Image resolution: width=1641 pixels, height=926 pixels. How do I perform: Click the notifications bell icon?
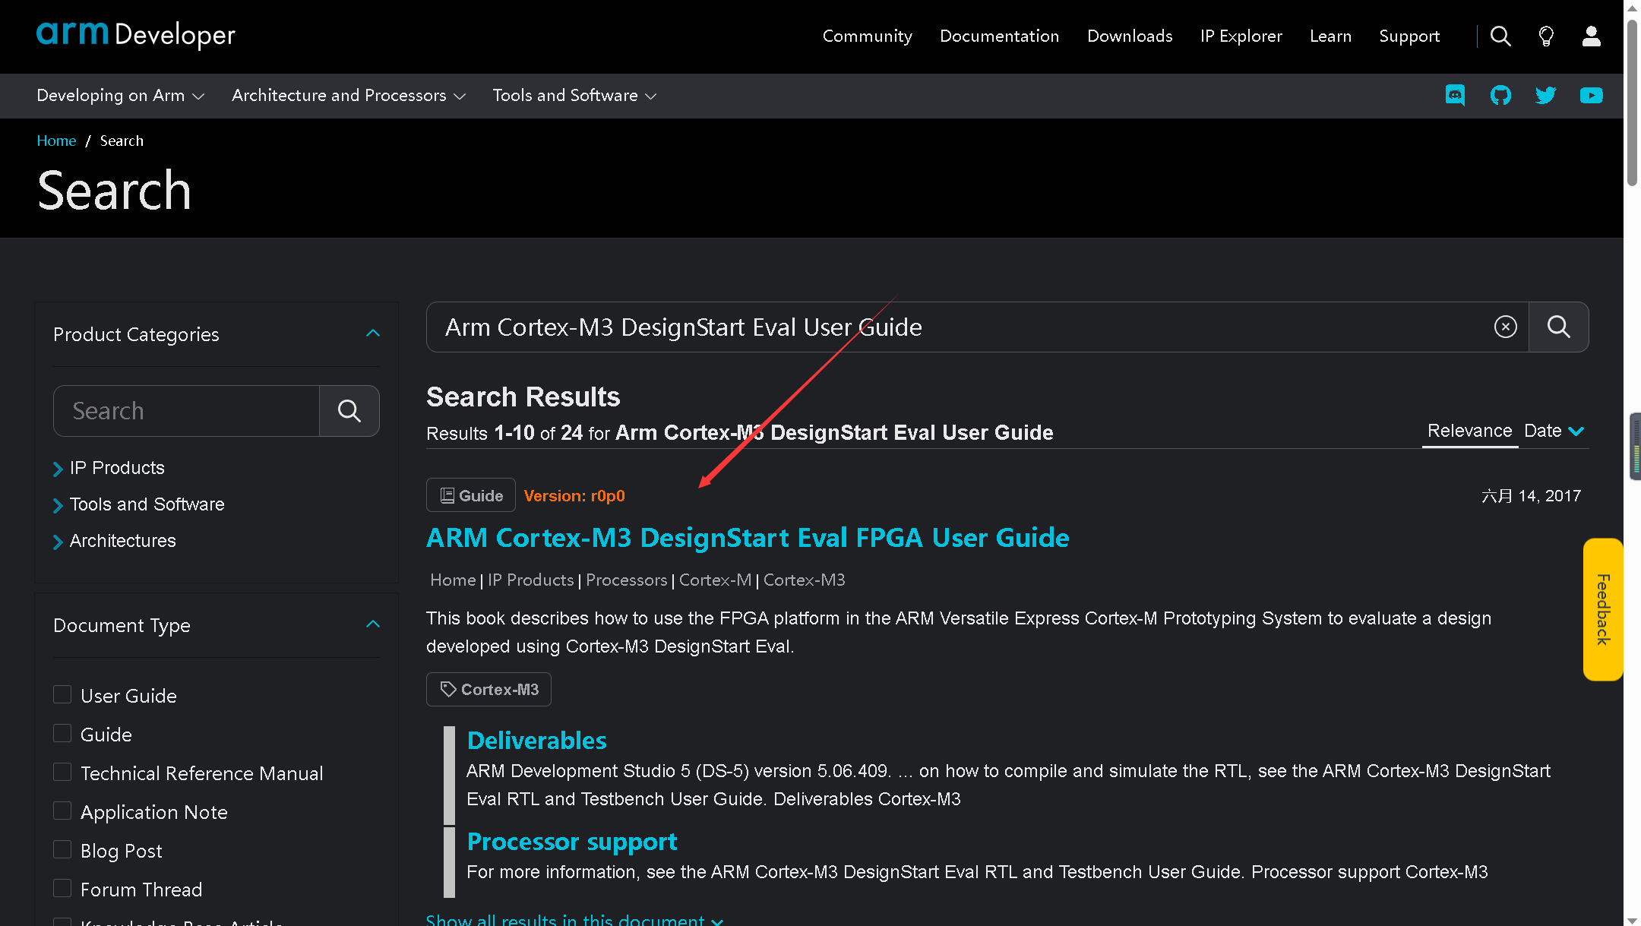pyautogui.click(x=1545, y=36)
